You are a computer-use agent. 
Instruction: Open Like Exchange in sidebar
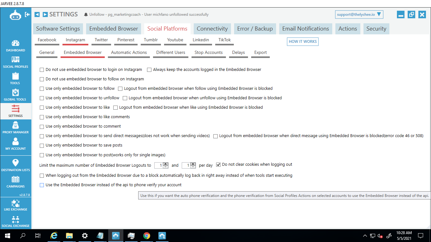15,205
